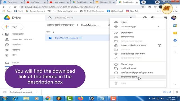The image size is (180, 101).
Task: Click the search magnifier icon
Action: point(50,18)
